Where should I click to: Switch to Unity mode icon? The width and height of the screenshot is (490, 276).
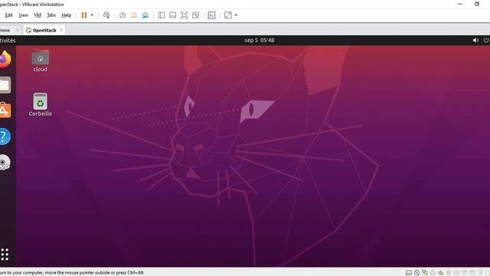tap(195, 15)
